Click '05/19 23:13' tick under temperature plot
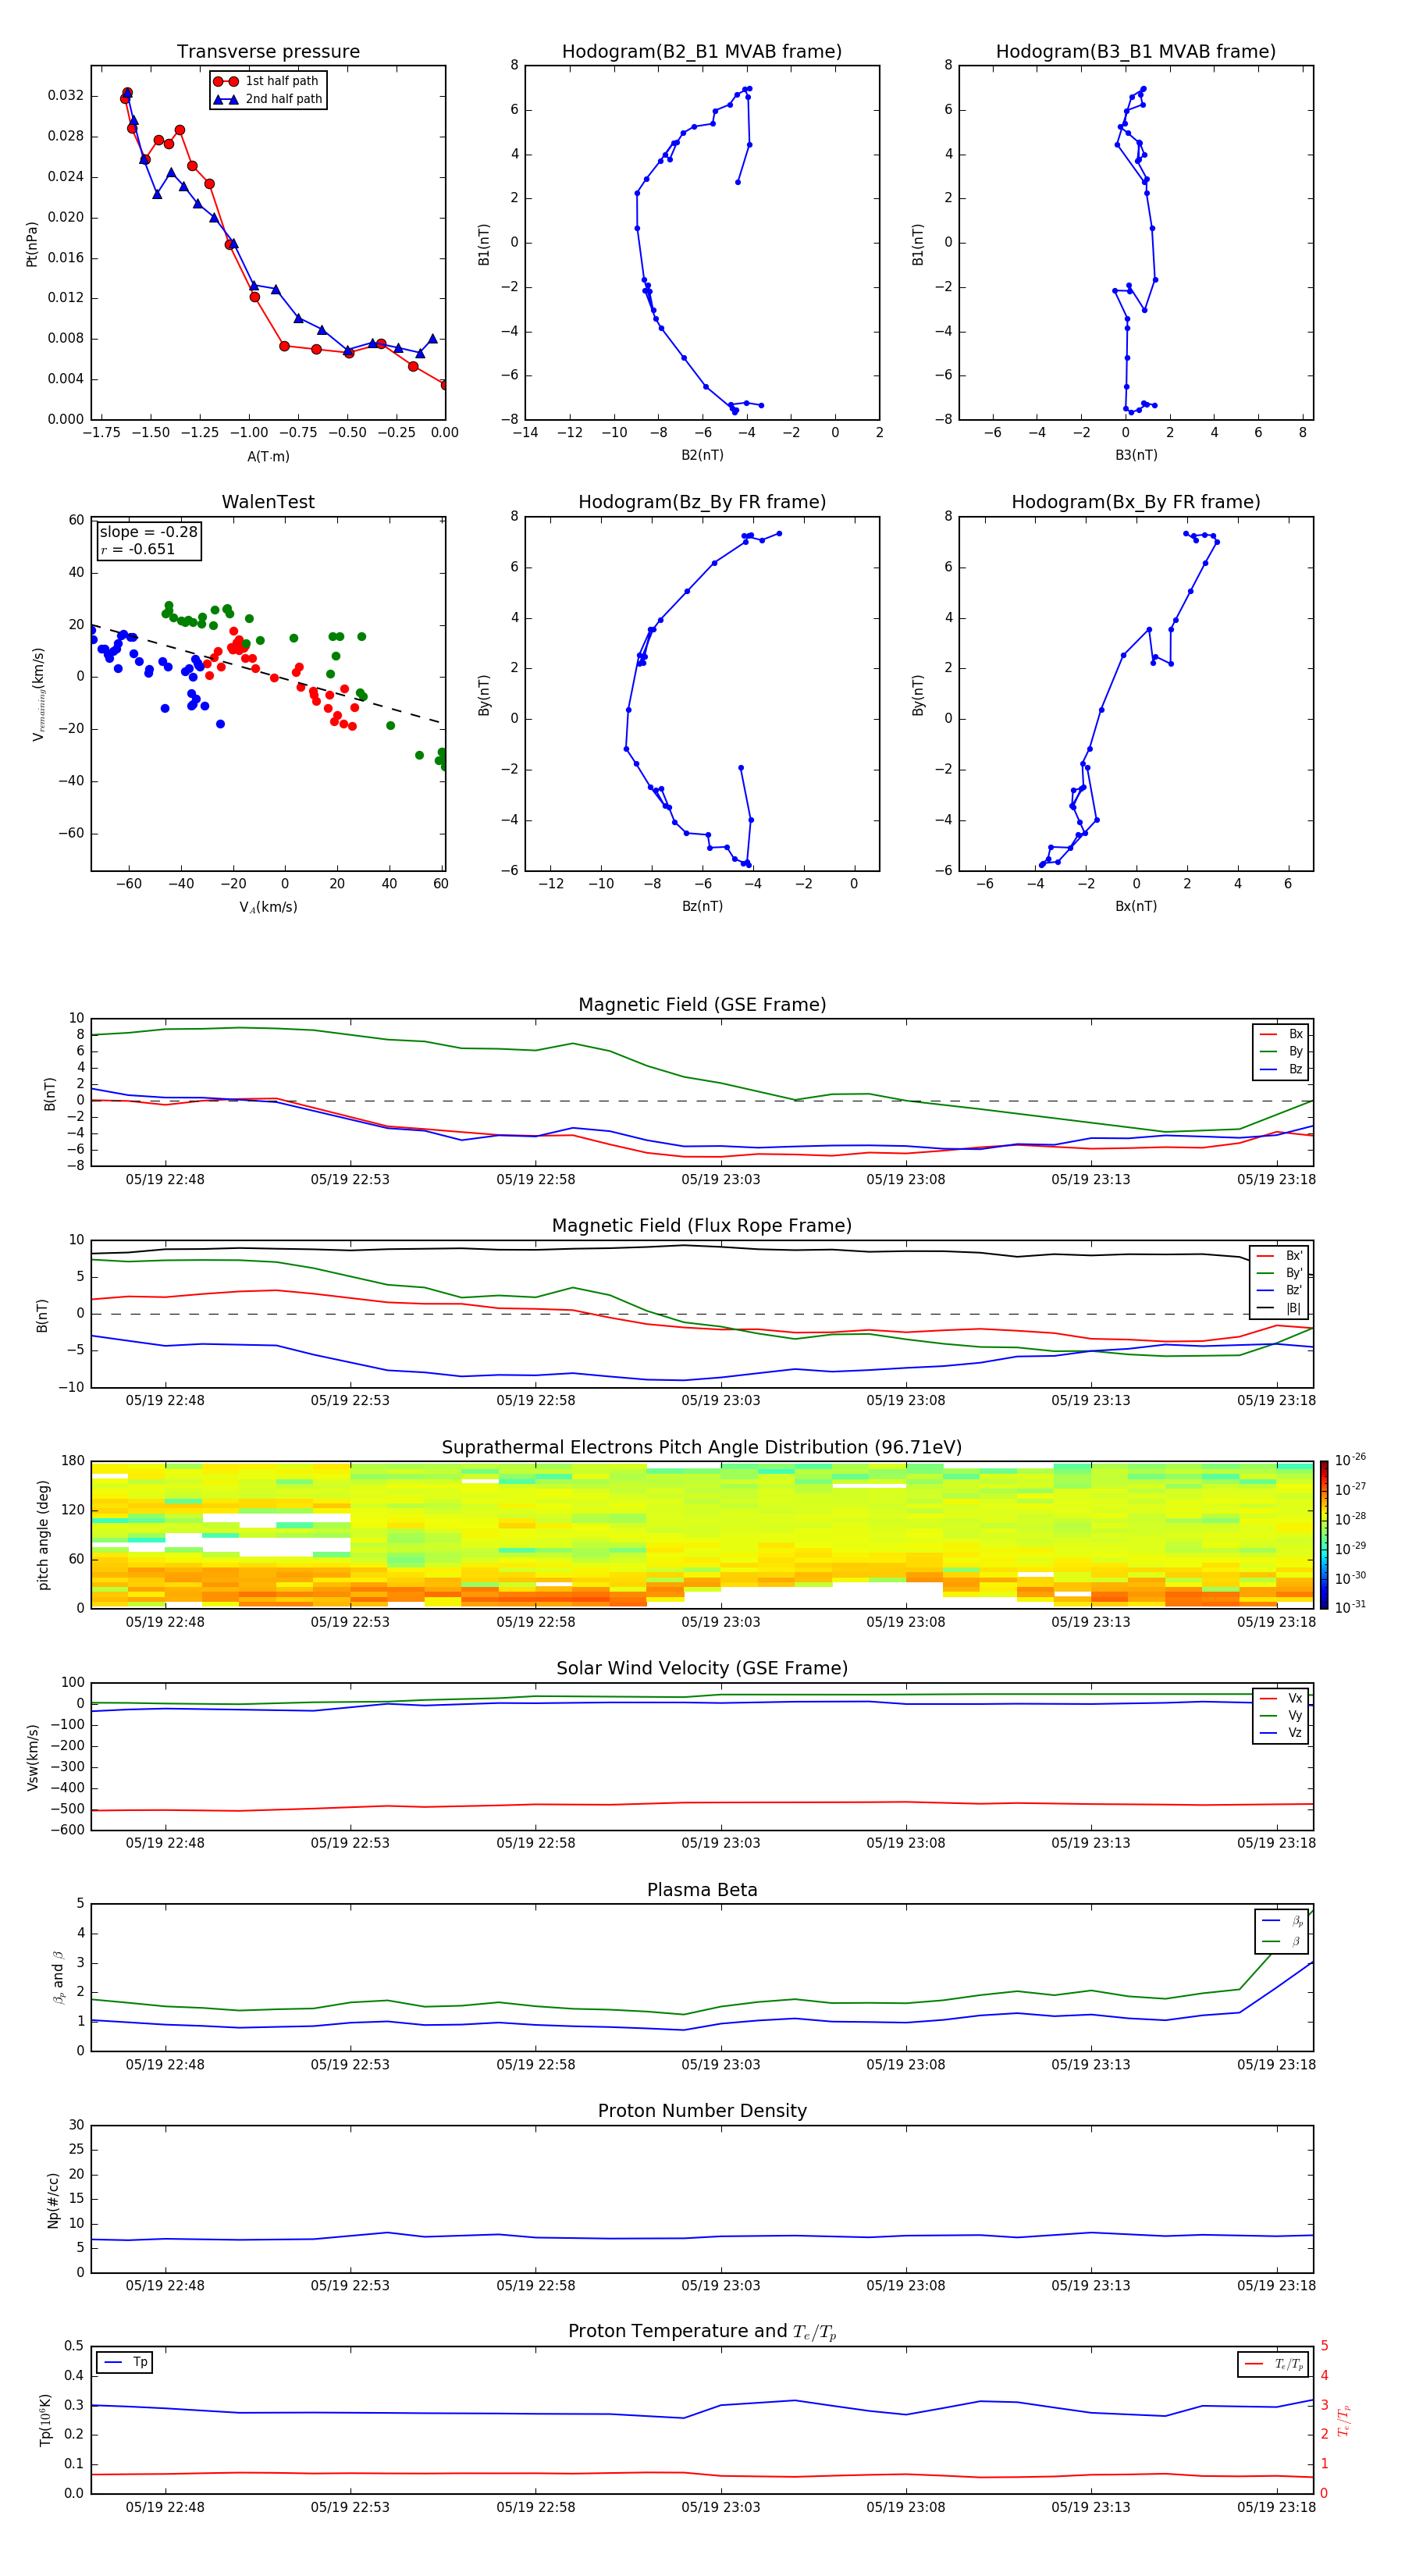The width and height of the screenshot is (1405, 2576). 1091,2507
